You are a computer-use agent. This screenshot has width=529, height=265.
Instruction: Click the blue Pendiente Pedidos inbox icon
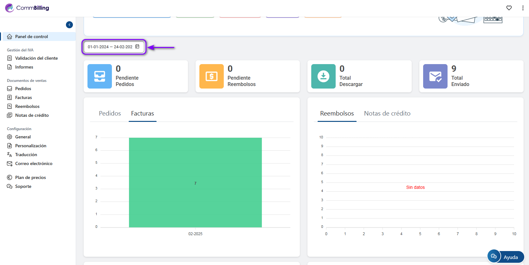pyautogui.click(x=100, y=76)
